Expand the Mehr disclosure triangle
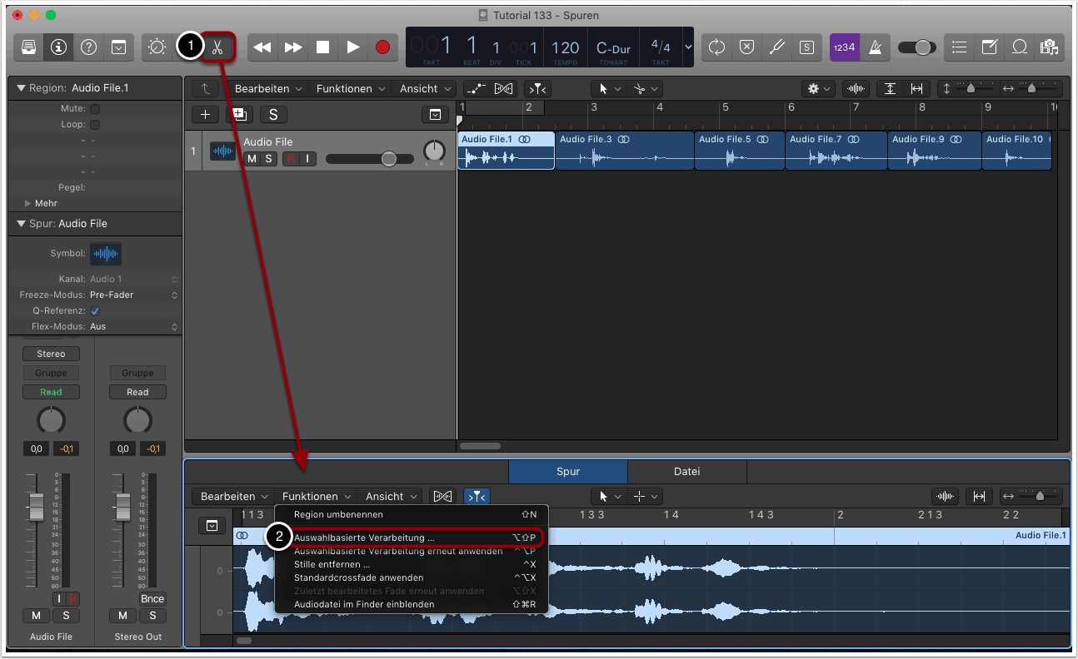The height and width of the screenshot is (659, 1078). tap(27, 203)
